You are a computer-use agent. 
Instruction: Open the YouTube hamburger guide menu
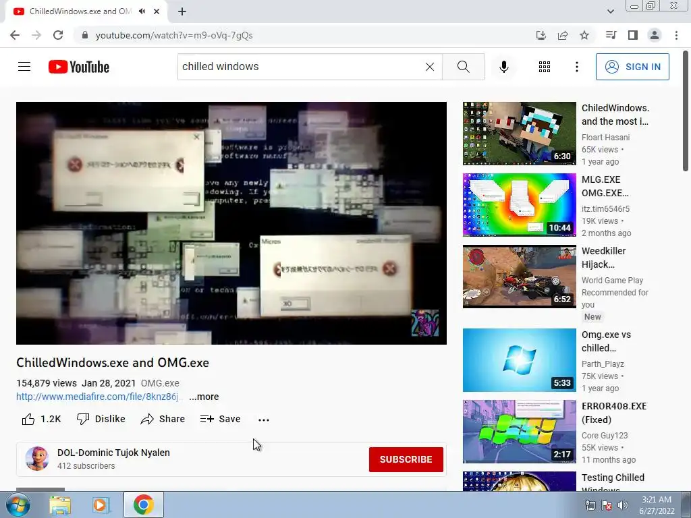pyautogui.click(x=24, y=67)
